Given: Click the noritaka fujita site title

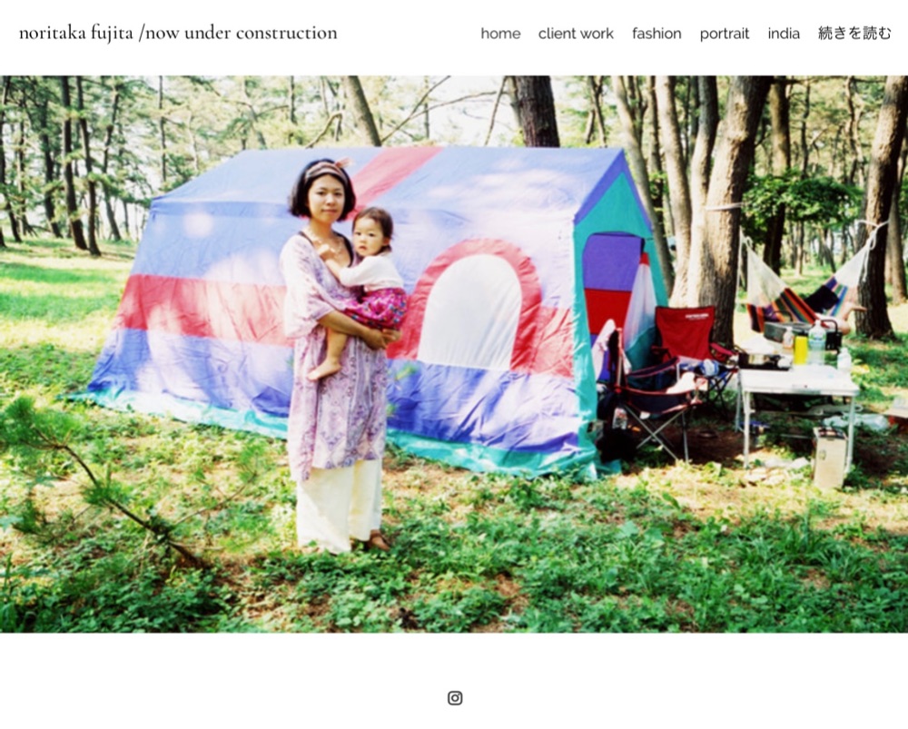Looking at the screenshot, I should click(178, 33).
